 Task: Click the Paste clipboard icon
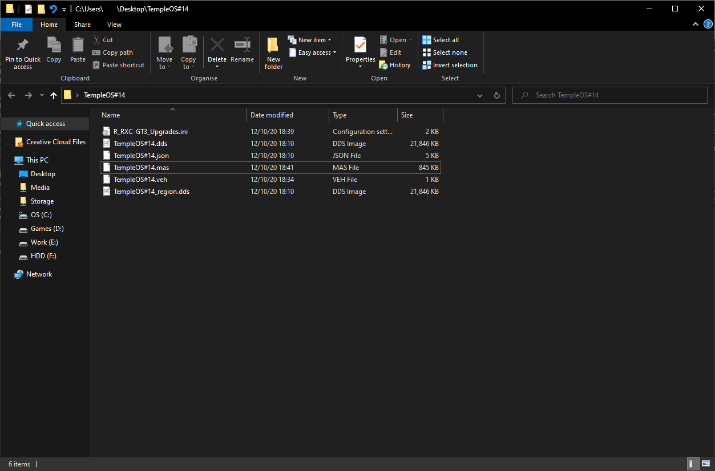point(78,46)
